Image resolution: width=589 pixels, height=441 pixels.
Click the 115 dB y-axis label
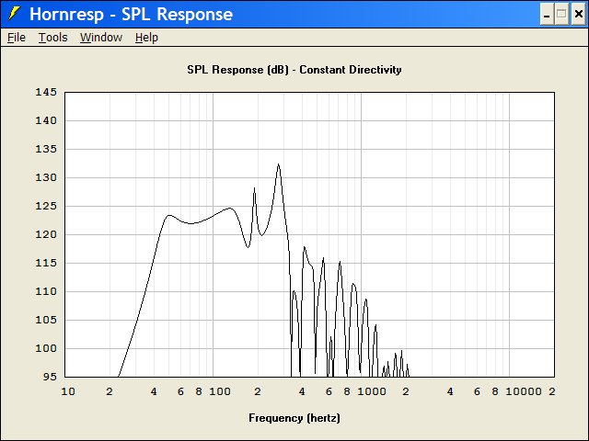pyautogui.click(x=46, y=263)
